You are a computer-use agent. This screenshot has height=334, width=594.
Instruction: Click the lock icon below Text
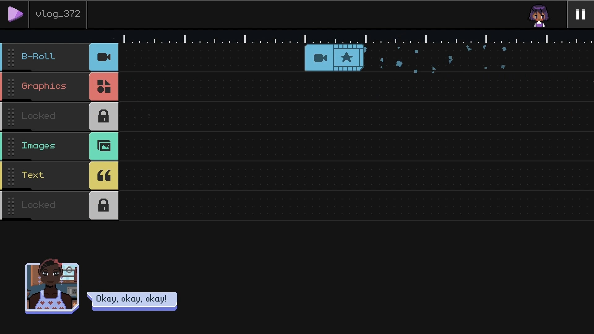coord(104,205)
